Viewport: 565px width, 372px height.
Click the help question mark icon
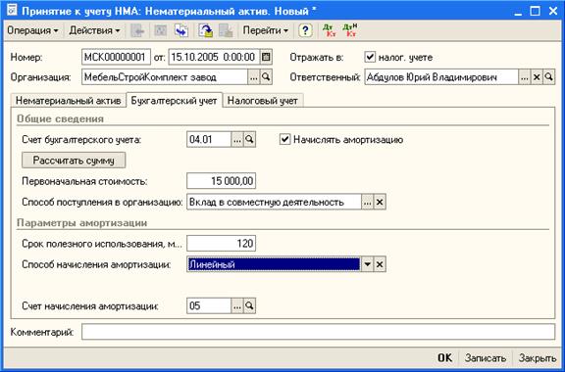click(x=305, y=30)
